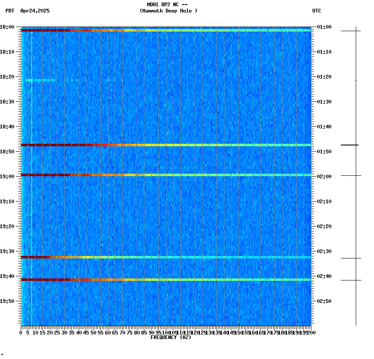Click the FREQUENCY (HZ) axis title

[172, 337]
